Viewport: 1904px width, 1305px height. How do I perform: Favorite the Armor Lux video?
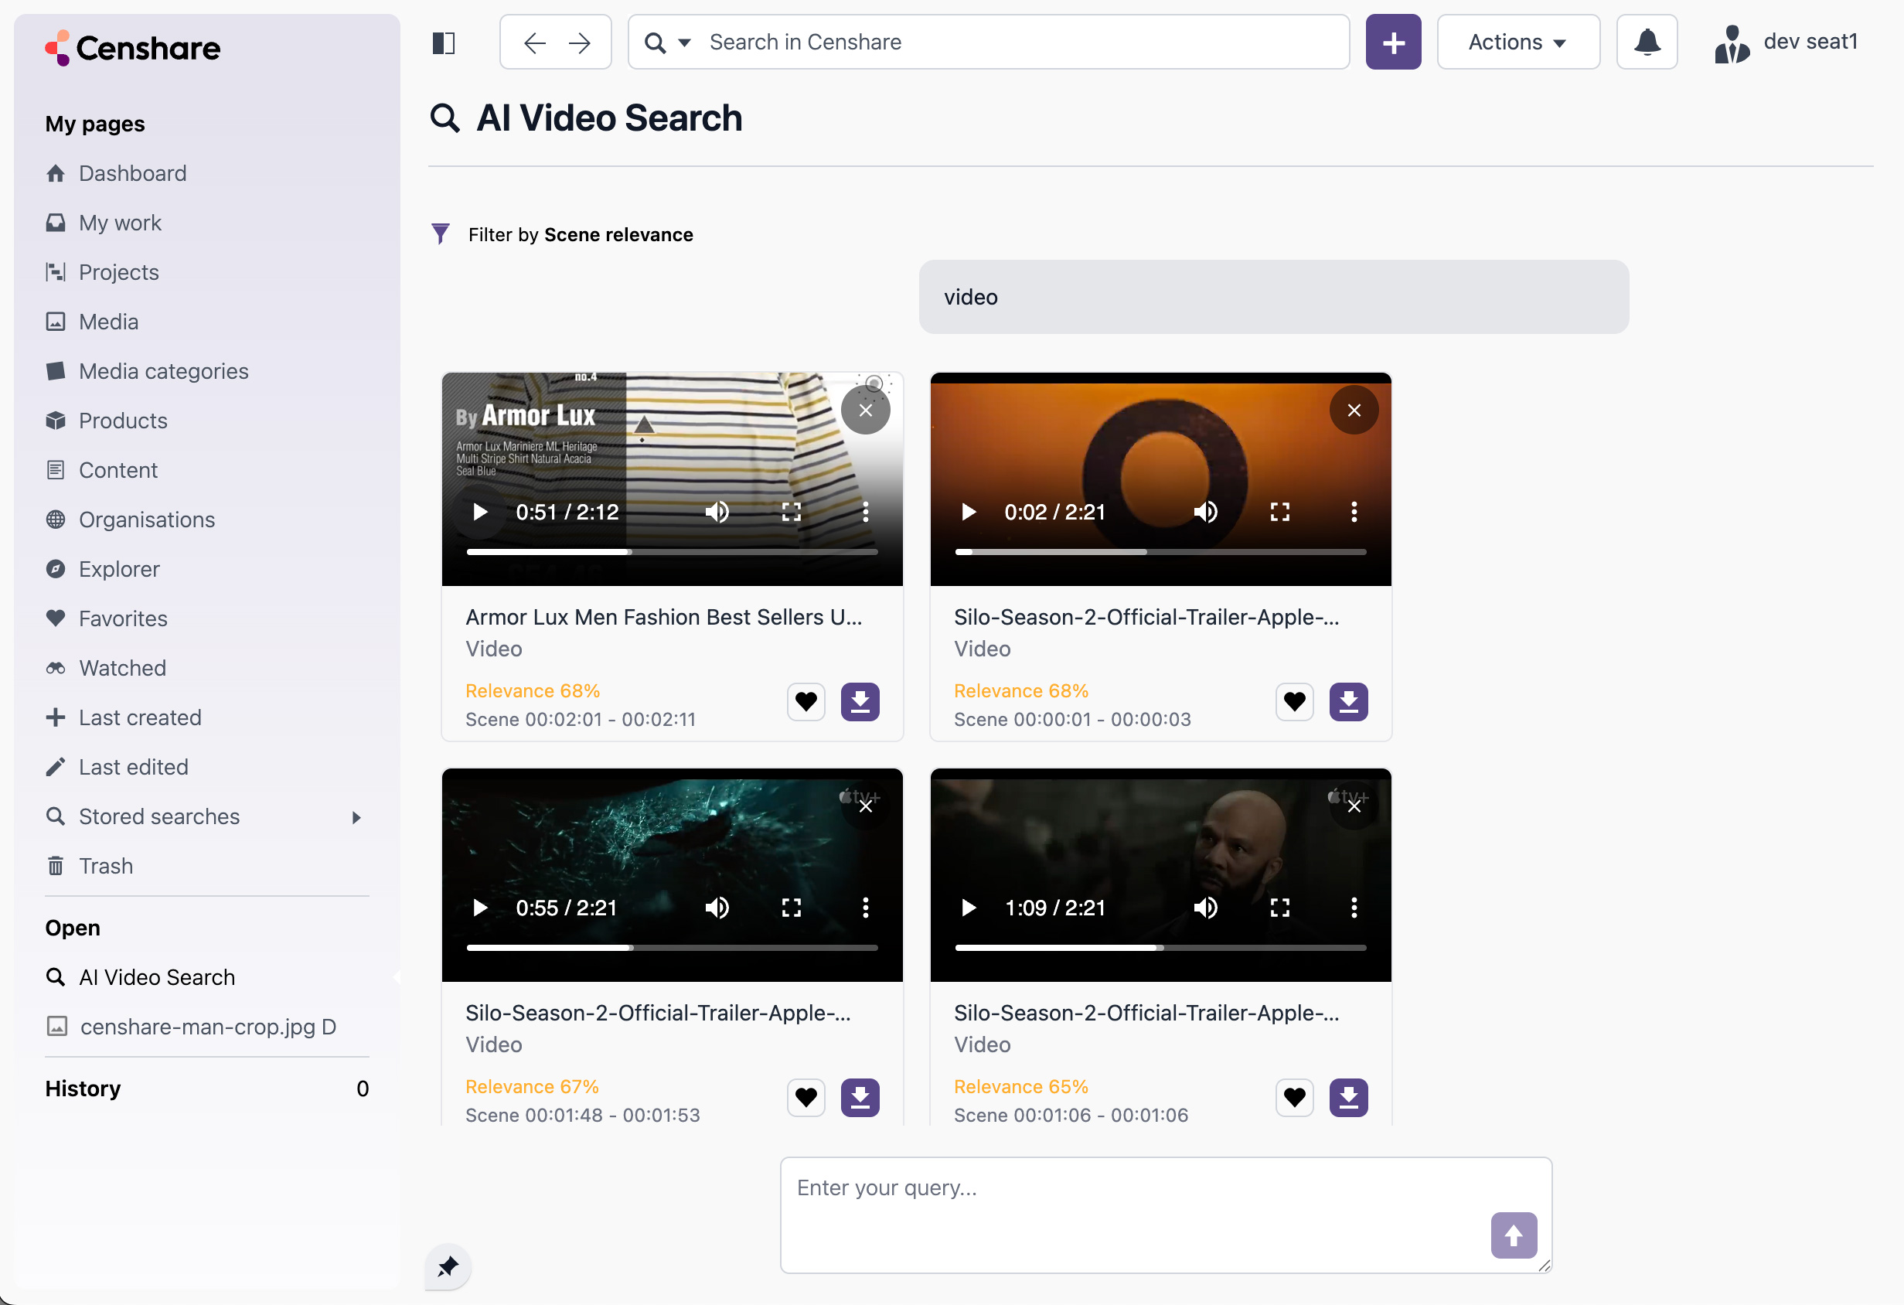(806, 702)
